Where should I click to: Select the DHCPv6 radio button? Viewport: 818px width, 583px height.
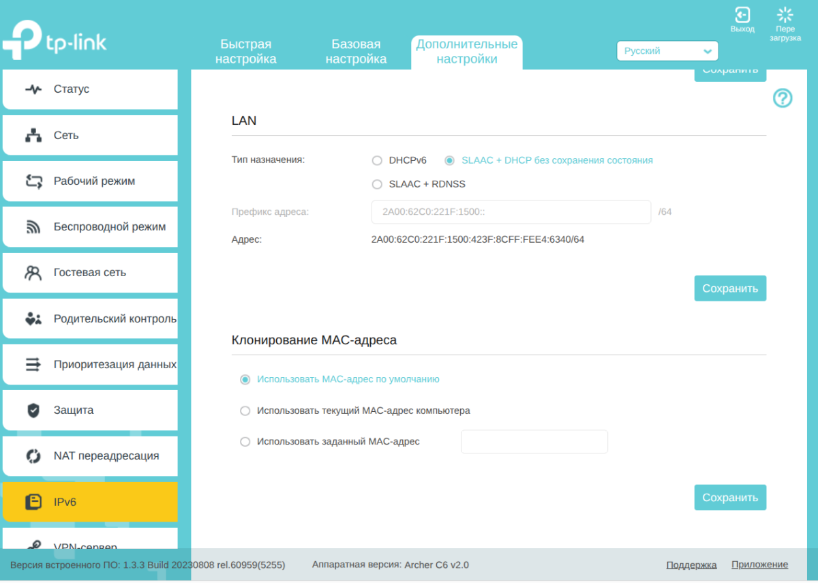377,161
